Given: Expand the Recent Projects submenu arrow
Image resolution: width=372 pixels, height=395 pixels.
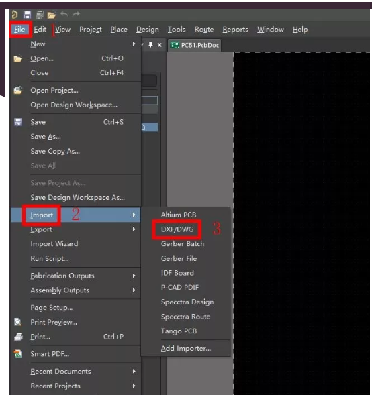Looking at the screenshot, I should (x=134, y=386).
